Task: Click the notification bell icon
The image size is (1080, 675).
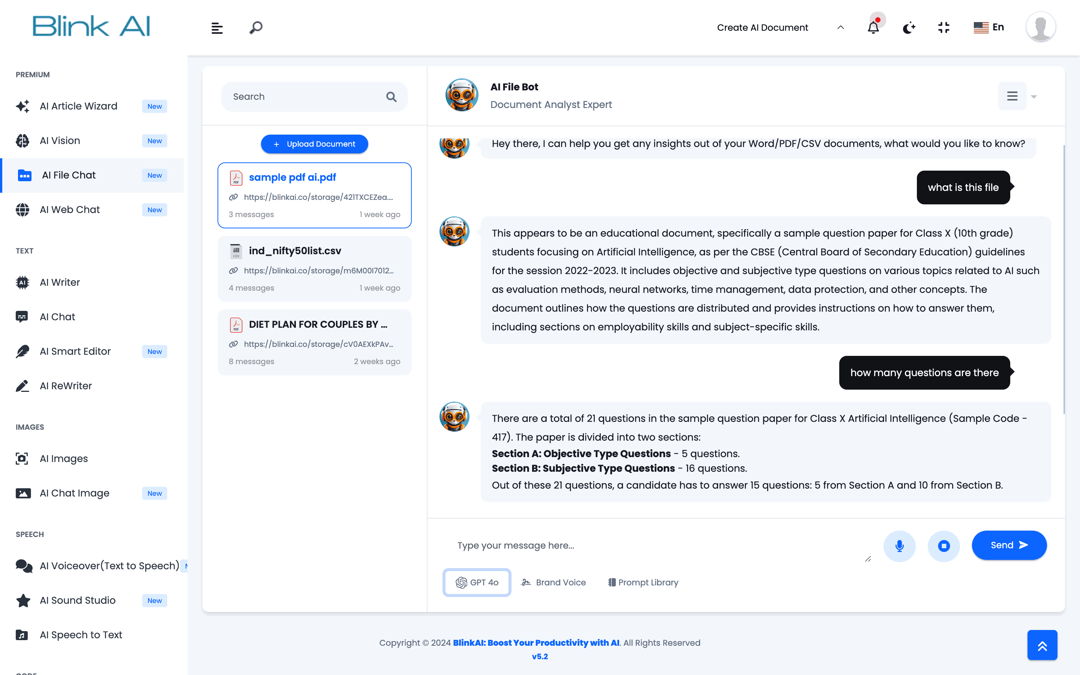Action: pos(873,28)
